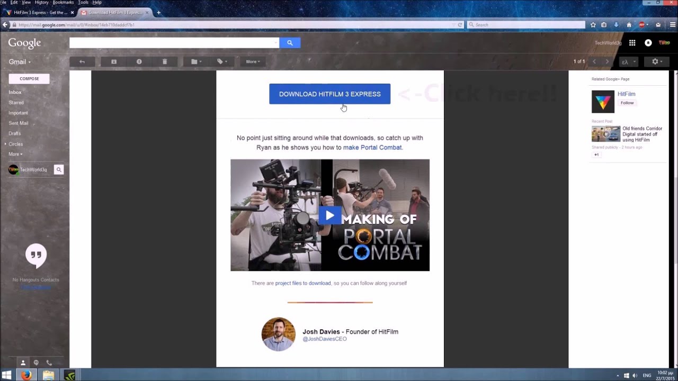Viewport: 678px width, 381px height.
Task: Click the blue Gmail search button
Action: click(x=290, y=43)
